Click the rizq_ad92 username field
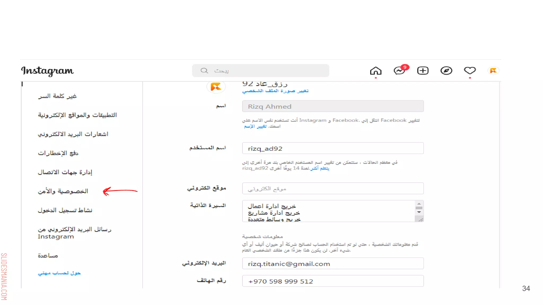Image resolution: width=543 pixels, height=305 pixels. click(x=332, y=148)
